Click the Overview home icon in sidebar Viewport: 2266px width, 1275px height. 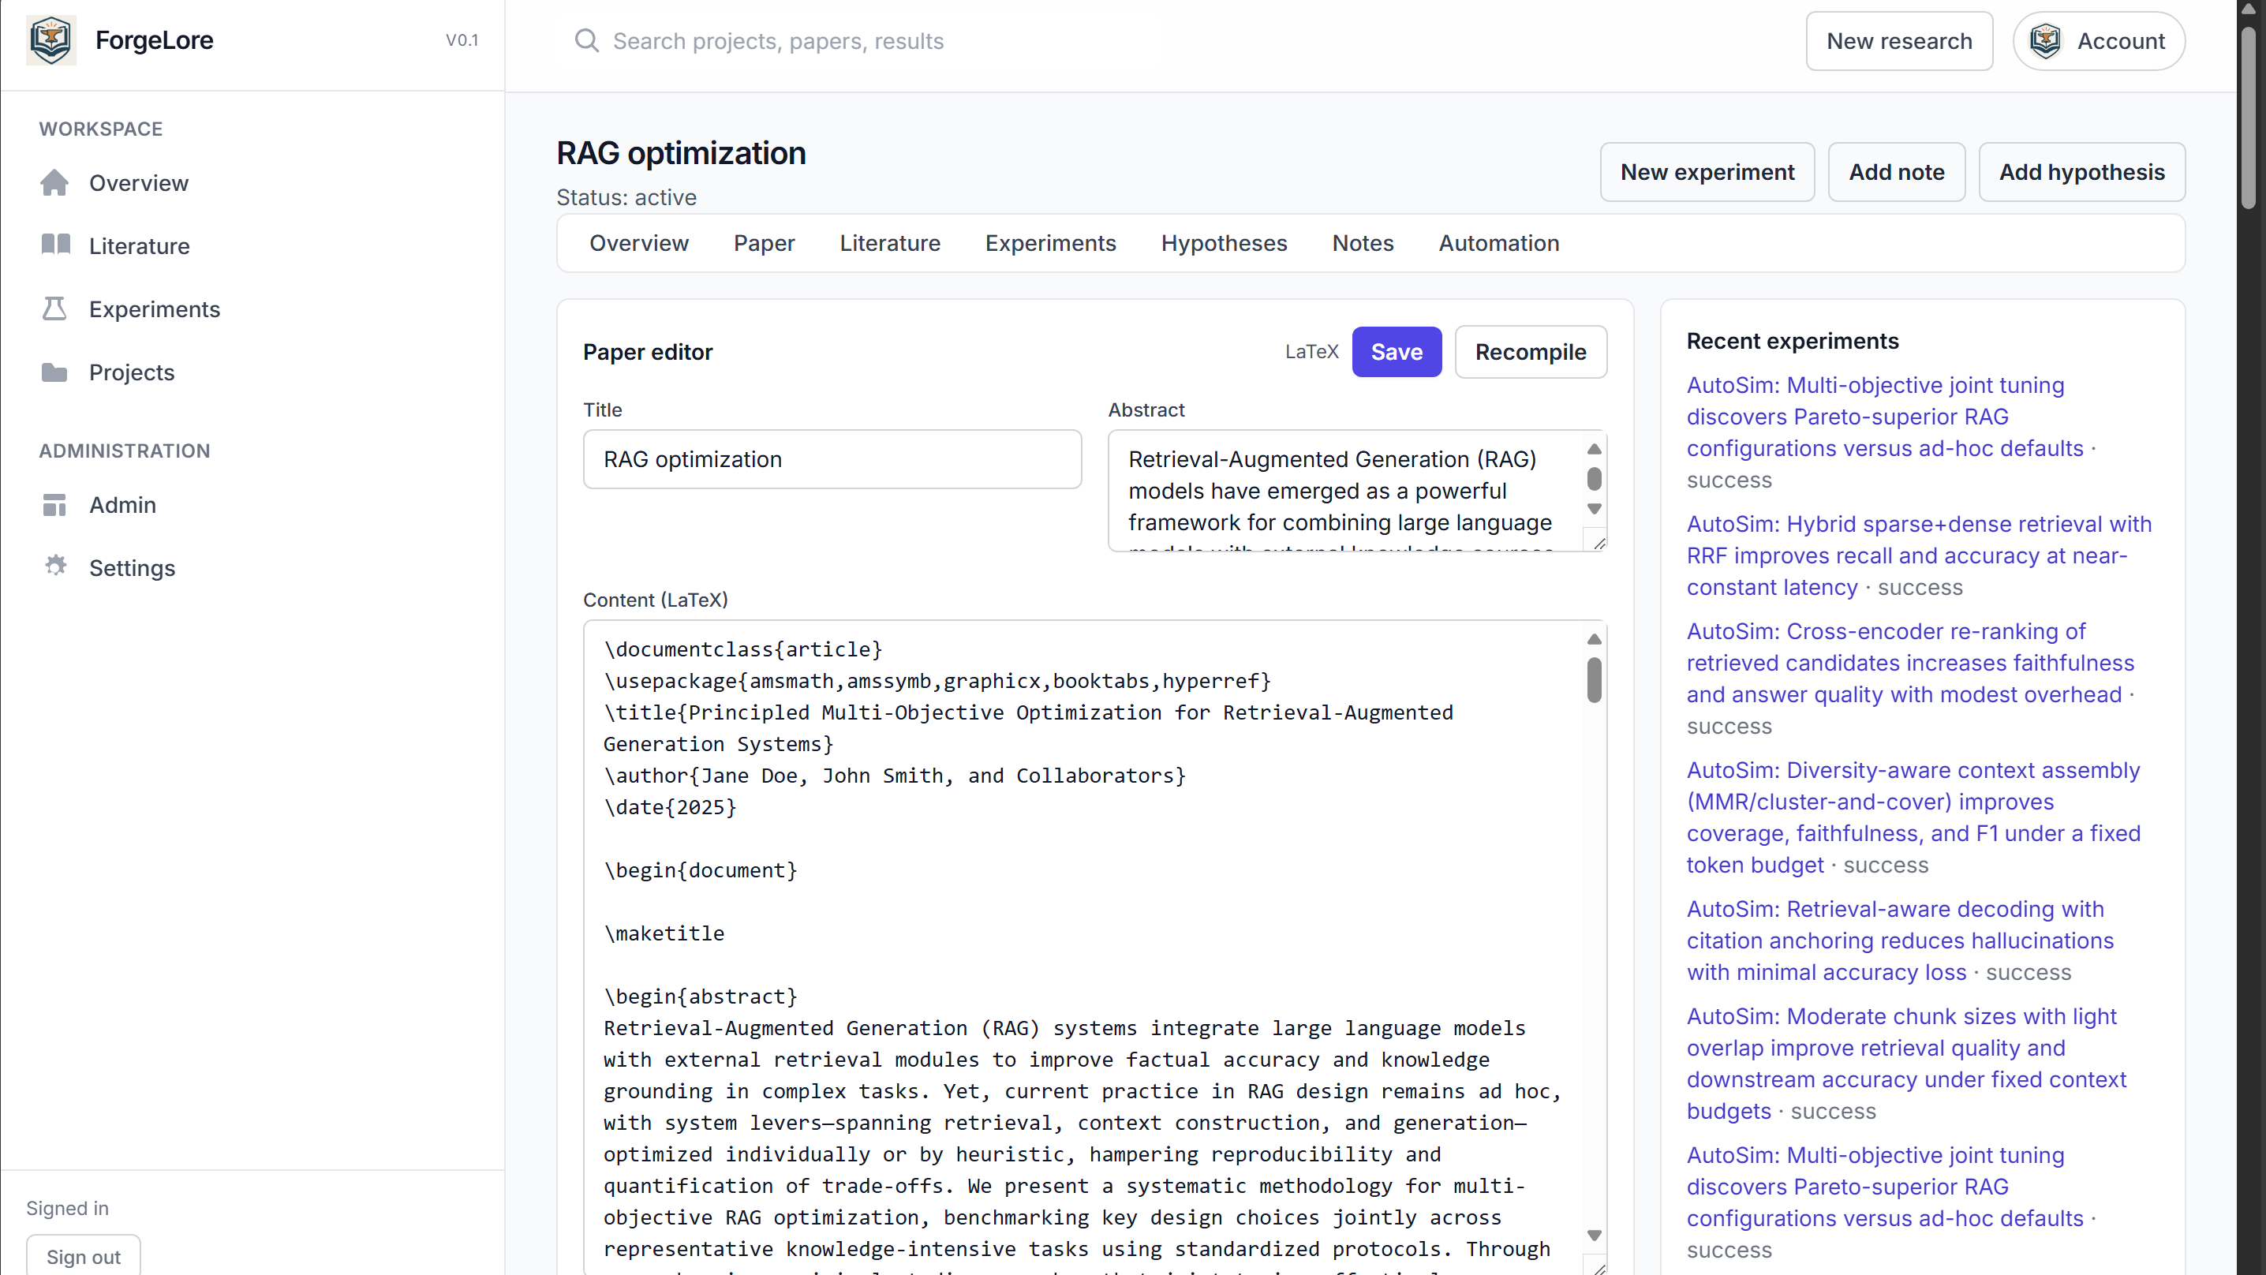pos(54,183)
